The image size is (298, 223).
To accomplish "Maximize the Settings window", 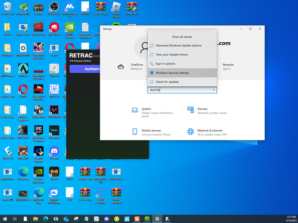I will point(250,29).
